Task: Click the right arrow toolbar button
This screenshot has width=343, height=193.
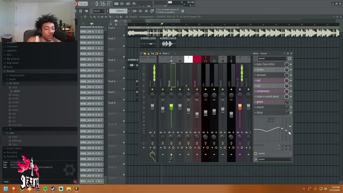Action: click(x=86, y=11)
